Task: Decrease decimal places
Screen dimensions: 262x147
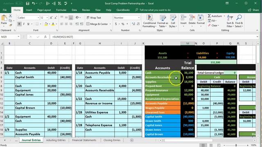Action: click(138, 24)
